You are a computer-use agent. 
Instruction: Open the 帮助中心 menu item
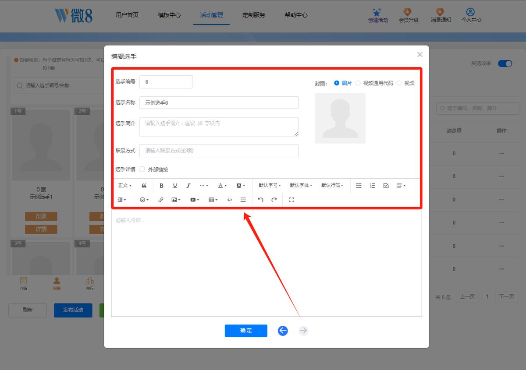(x=296, y=15)
